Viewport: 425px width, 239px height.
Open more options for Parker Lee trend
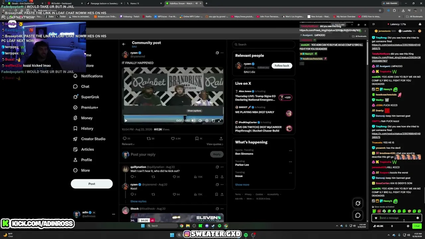(x=291, y=162)
